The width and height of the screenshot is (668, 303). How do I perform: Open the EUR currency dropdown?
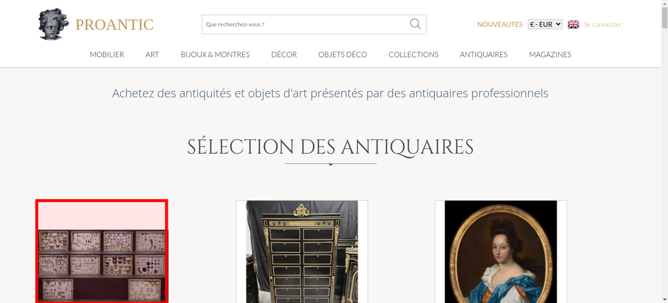click(545, 24)
